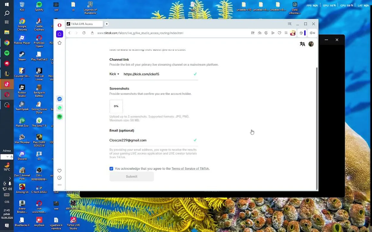Image resolution: width=372 pixels, height=232 pixels.
Task: Open Opera bookmarks star icon in sidebar
Action: [x=59, y=43]
